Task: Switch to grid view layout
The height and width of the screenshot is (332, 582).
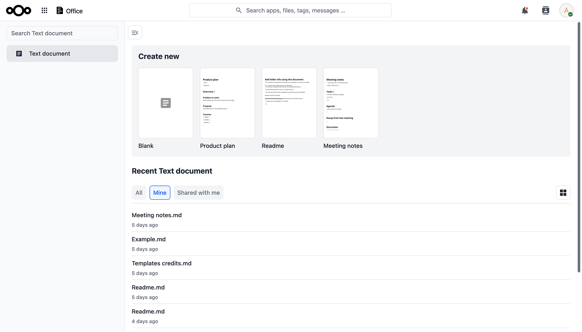Action: (x=563, y=193)
